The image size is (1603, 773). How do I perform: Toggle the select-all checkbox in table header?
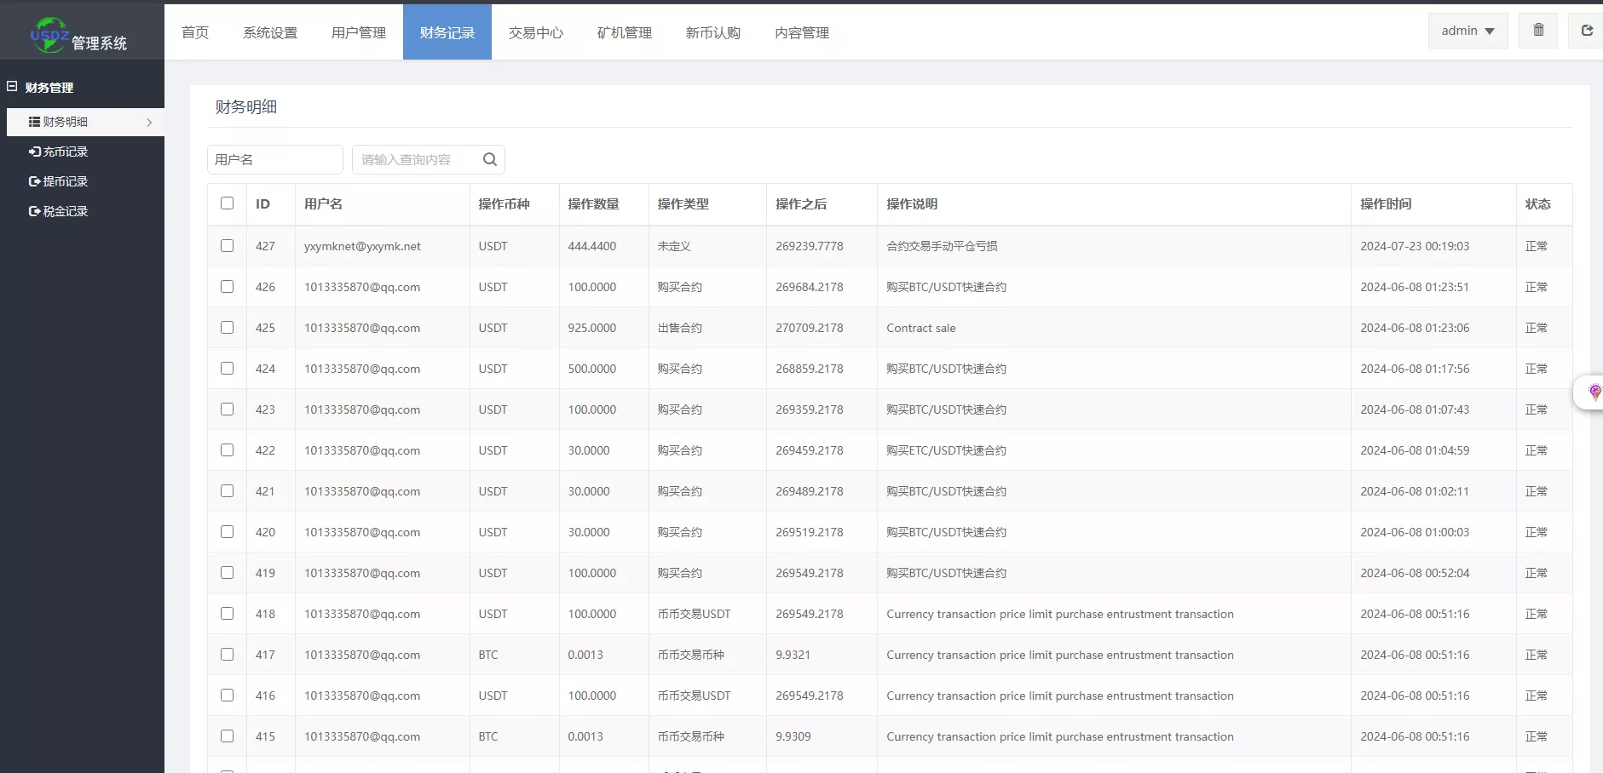[227, 203]
